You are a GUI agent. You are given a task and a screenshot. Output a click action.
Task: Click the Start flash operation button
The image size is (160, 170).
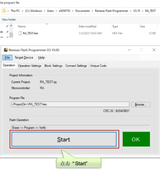tap(64, 139)
